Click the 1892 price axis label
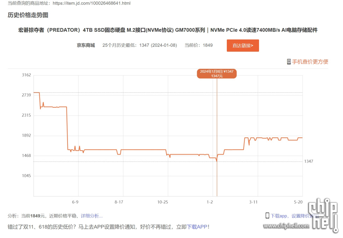Viewport: 343px width, 238px height. (27, 135)
